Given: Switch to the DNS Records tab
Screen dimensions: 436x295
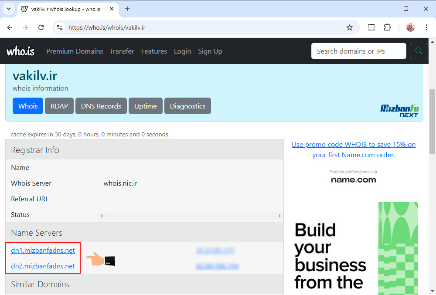Looking at the screenshot, I should [x=101, y=106].
